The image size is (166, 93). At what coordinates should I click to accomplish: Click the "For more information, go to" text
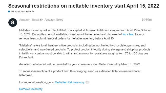pos(37,82)
